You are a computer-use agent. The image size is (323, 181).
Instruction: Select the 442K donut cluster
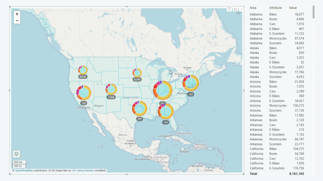tap(83, 70)
